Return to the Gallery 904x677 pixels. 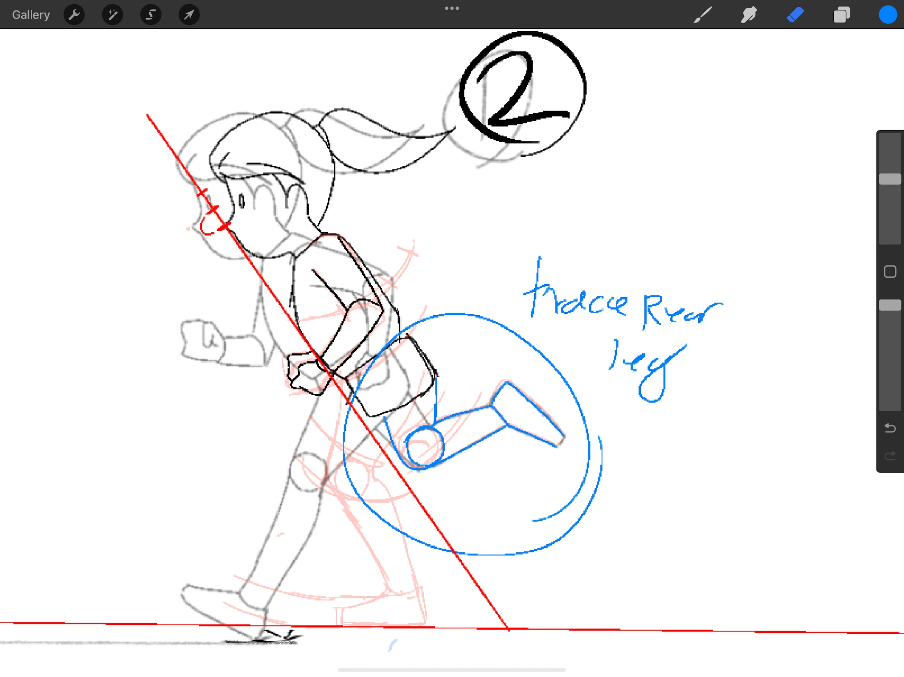pos(31,15)
